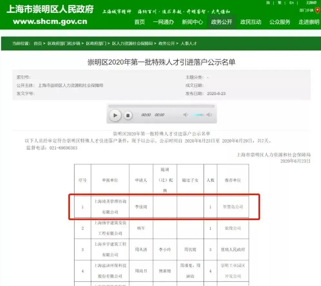Switch to simplified Chinese (简)

coord(268,3)
